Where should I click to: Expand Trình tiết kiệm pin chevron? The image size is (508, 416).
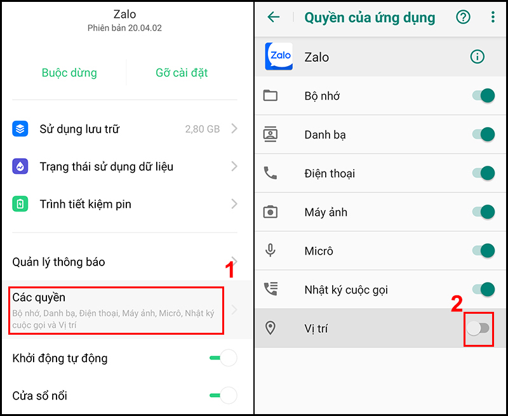tap(234, 204)
